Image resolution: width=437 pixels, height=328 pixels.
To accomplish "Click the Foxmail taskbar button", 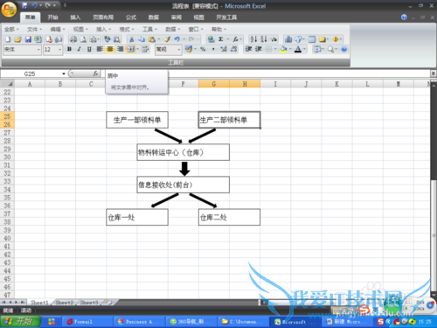I will tap(87, 322).
